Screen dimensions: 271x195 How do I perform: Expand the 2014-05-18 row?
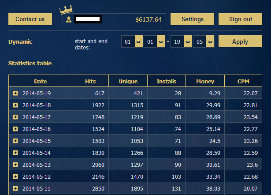pyautogui.click(x=15, y=105)
